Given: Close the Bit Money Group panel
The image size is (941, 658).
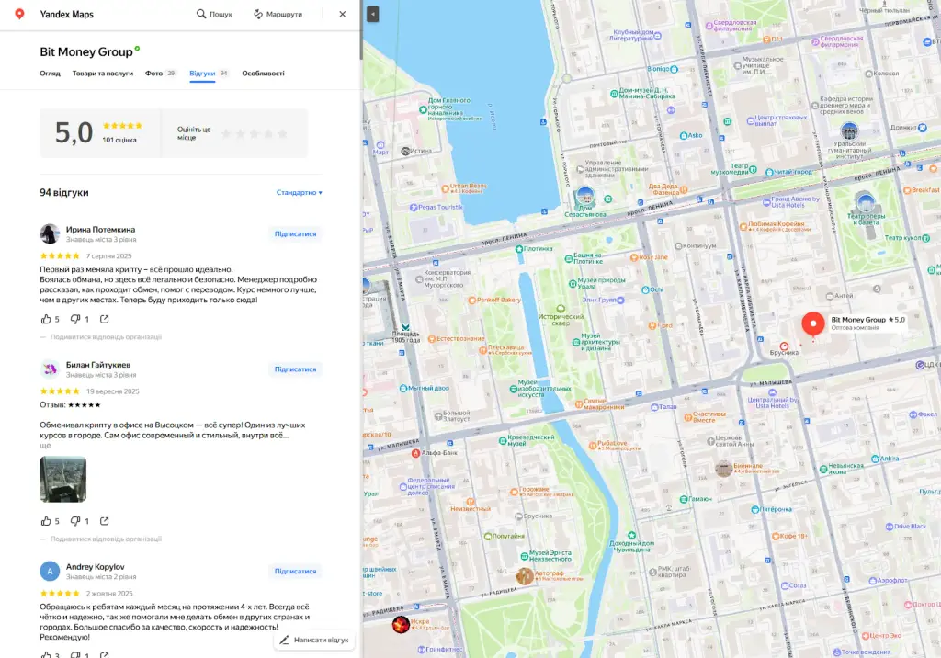Looking at the screenshot, I should point(342,14).
